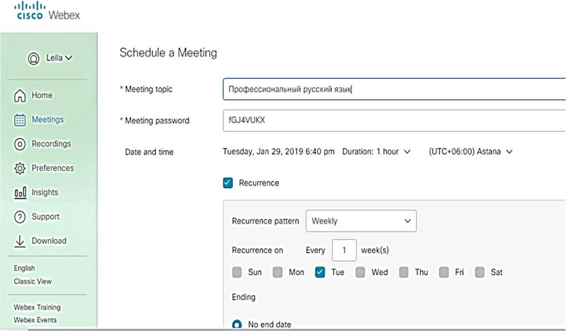Expand the Duration 1 hour dropdown

(376, 152)
